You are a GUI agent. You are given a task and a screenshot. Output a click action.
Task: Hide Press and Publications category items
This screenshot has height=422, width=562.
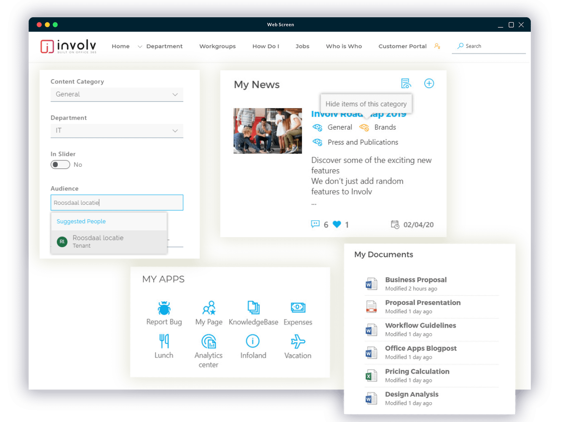[317, 142]
